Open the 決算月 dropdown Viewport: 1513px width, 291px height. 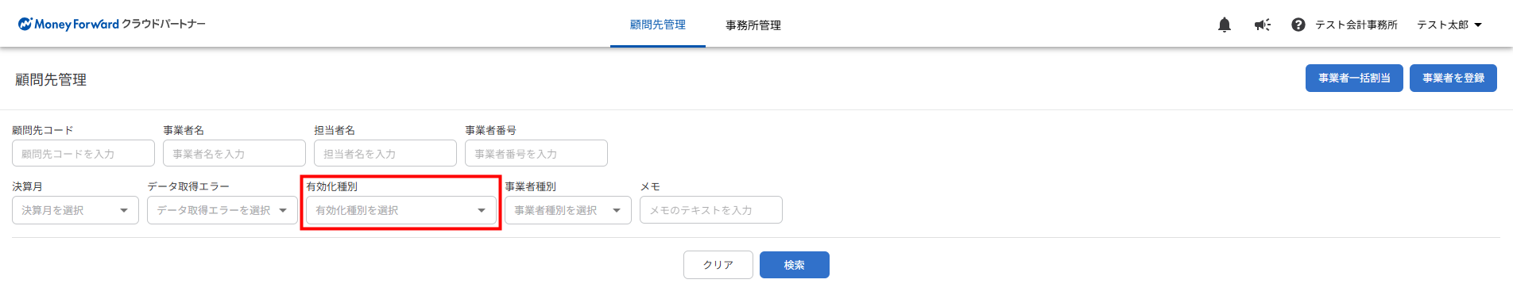(75, 210)
